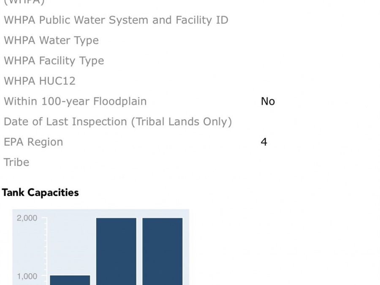Click the 1,000 y-axis label

[27, 277]
